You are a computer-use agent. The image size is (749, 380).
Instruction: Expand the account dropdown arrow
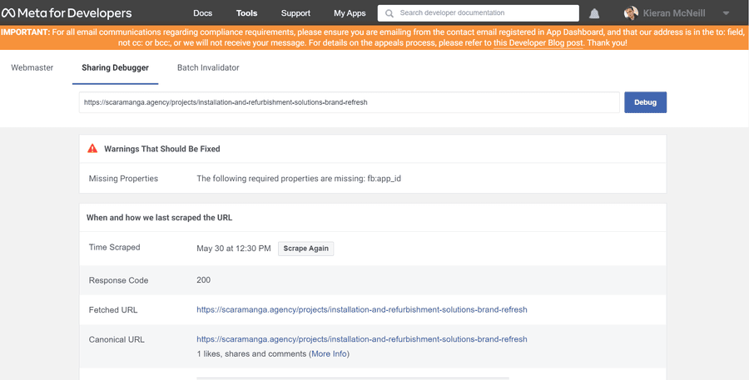726,13
